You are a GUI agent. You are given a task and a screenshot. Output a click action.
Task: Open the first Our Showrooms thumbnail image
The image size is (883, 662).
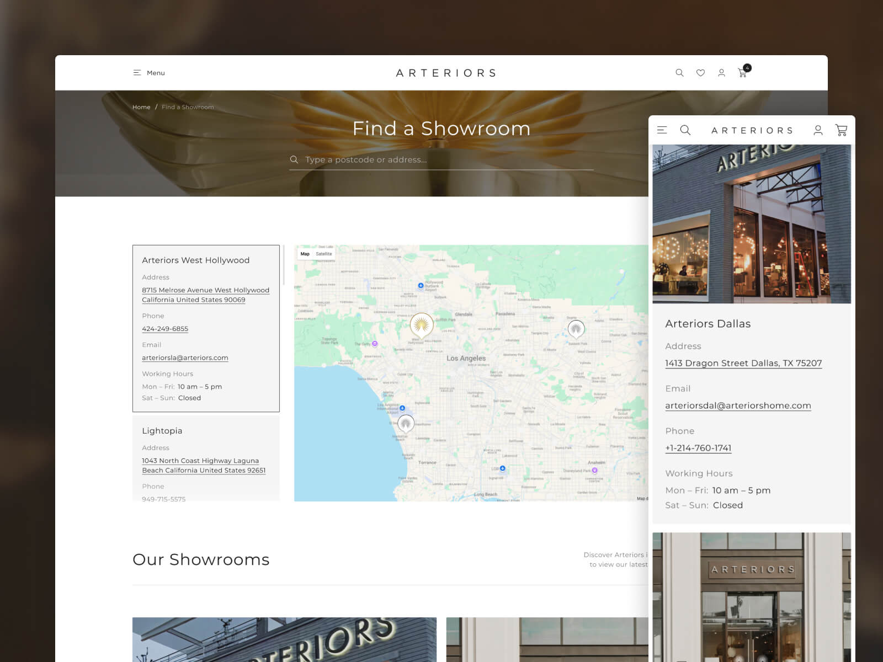[284, 639]
